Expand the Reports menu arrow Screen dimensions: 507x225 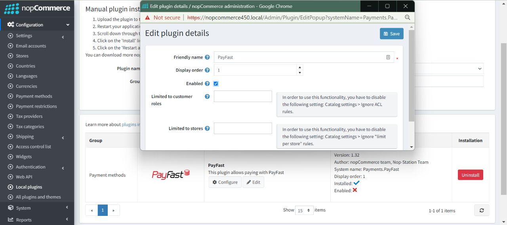tap(67, 219)
